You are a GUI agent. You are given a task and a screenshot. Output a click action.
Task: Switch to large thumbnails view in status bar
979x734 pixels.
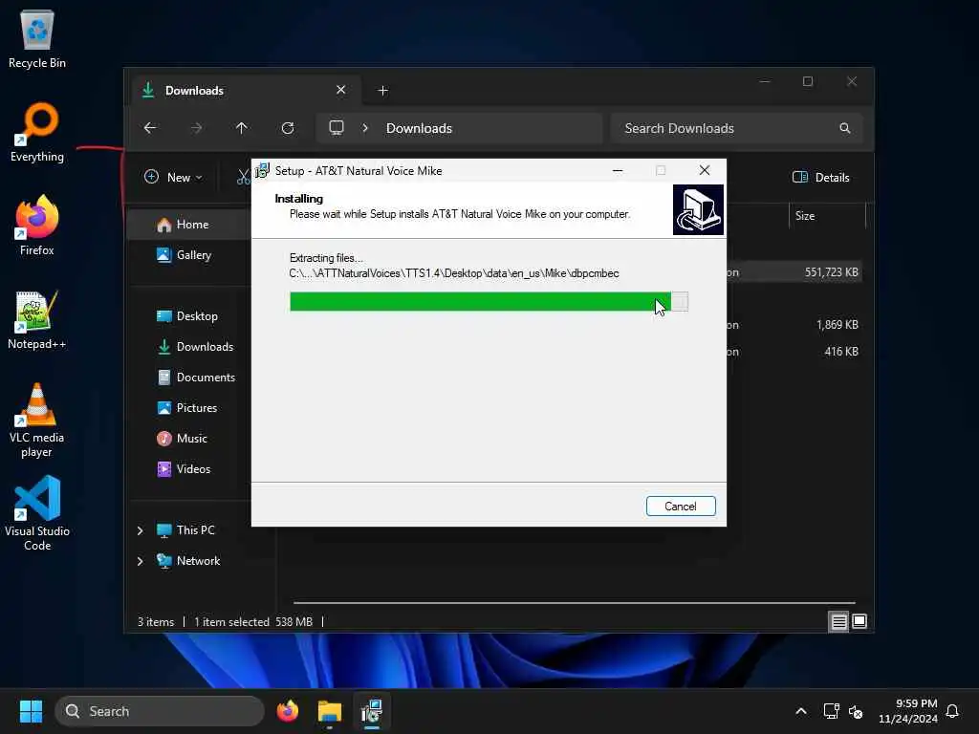click(859, 621)
